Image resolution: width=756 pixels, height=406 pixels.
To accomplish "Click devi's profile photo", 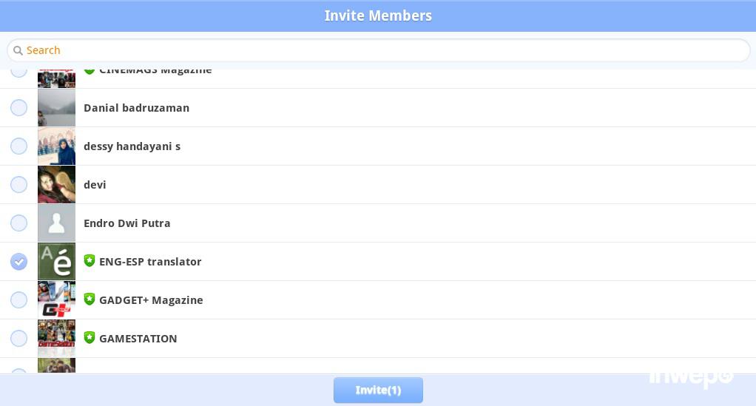I will click(x=56, y=185).
